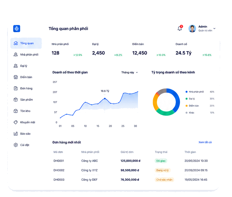Click the green Đại lý legend dot
This screenshot has width=232, height=197.
(x=186, y=98)
